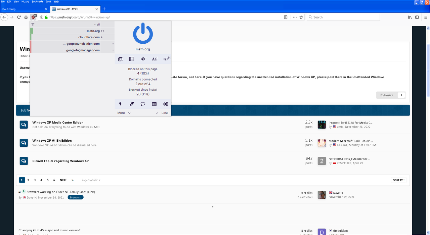This screenshot has height=235, width=430.
Task: Open the uBlock dashboard gears icon
Action: pos(165,104)
